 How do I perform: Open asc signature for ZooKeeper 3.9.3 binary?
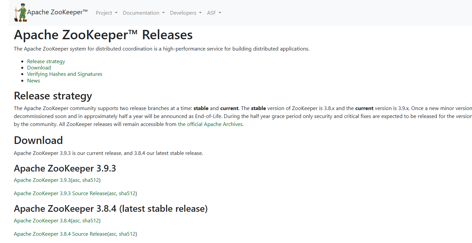[76, 180]
